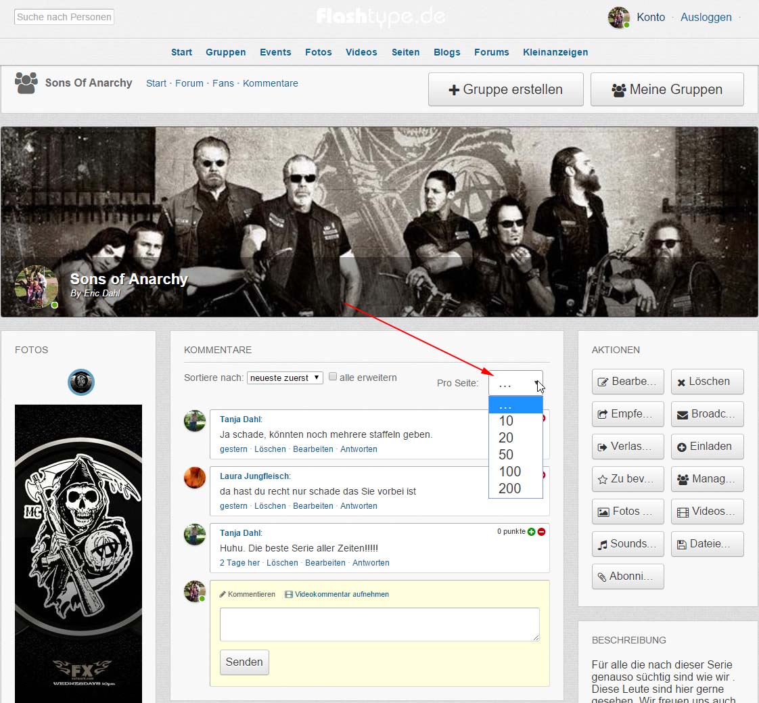Click Laura Jungfleisch's avatar picture

tap(195, 478)
